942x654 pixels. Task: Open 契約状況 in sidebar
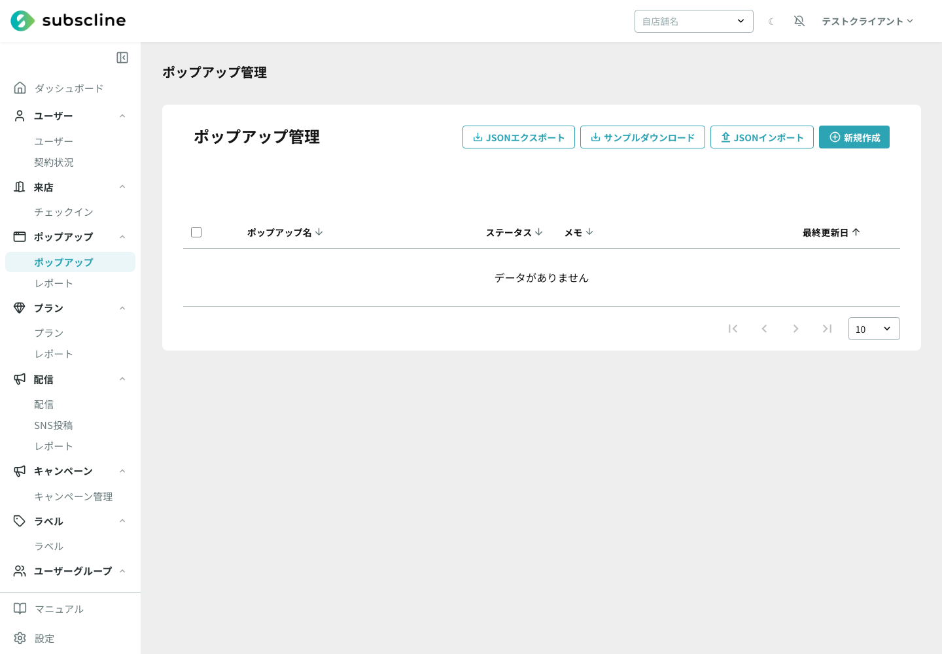point(54,162)
